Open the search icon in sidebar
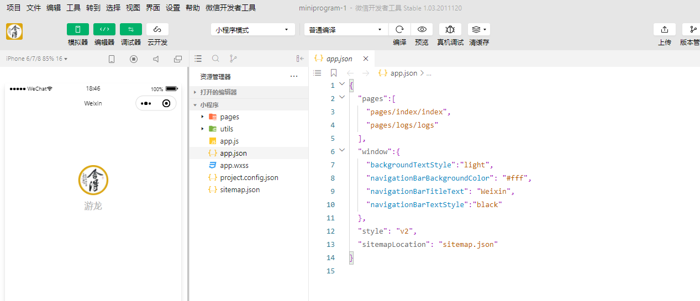 (x=215, y=59)
